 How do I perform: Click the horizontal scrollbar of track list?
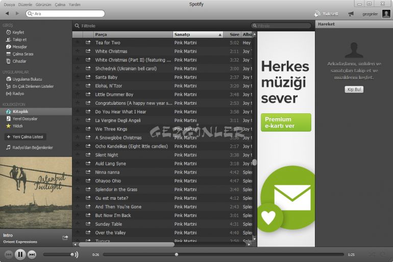[127, 244]
